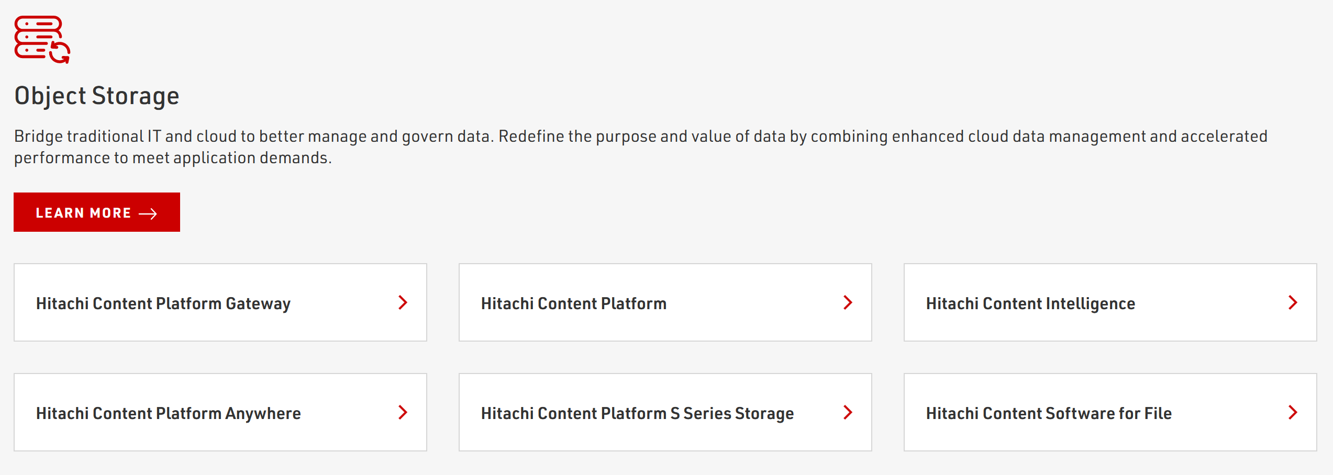1333x475 pixels.
Task: Open Hitachi Content Platform Gateway link
Action: click(220, 302)
